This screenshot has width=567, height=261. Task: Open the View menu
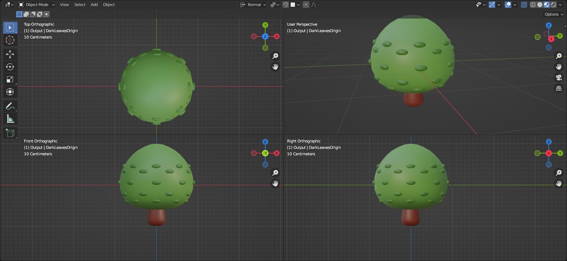pos(64,4)
